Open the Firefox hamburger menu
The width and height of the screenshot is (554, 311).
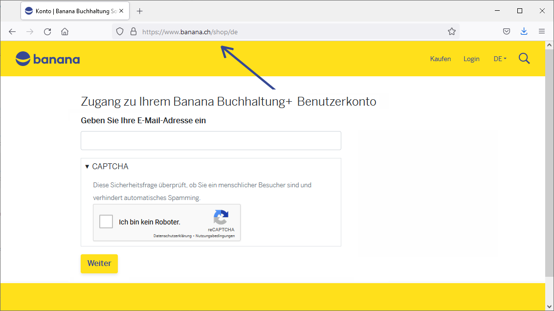[541, 32]
